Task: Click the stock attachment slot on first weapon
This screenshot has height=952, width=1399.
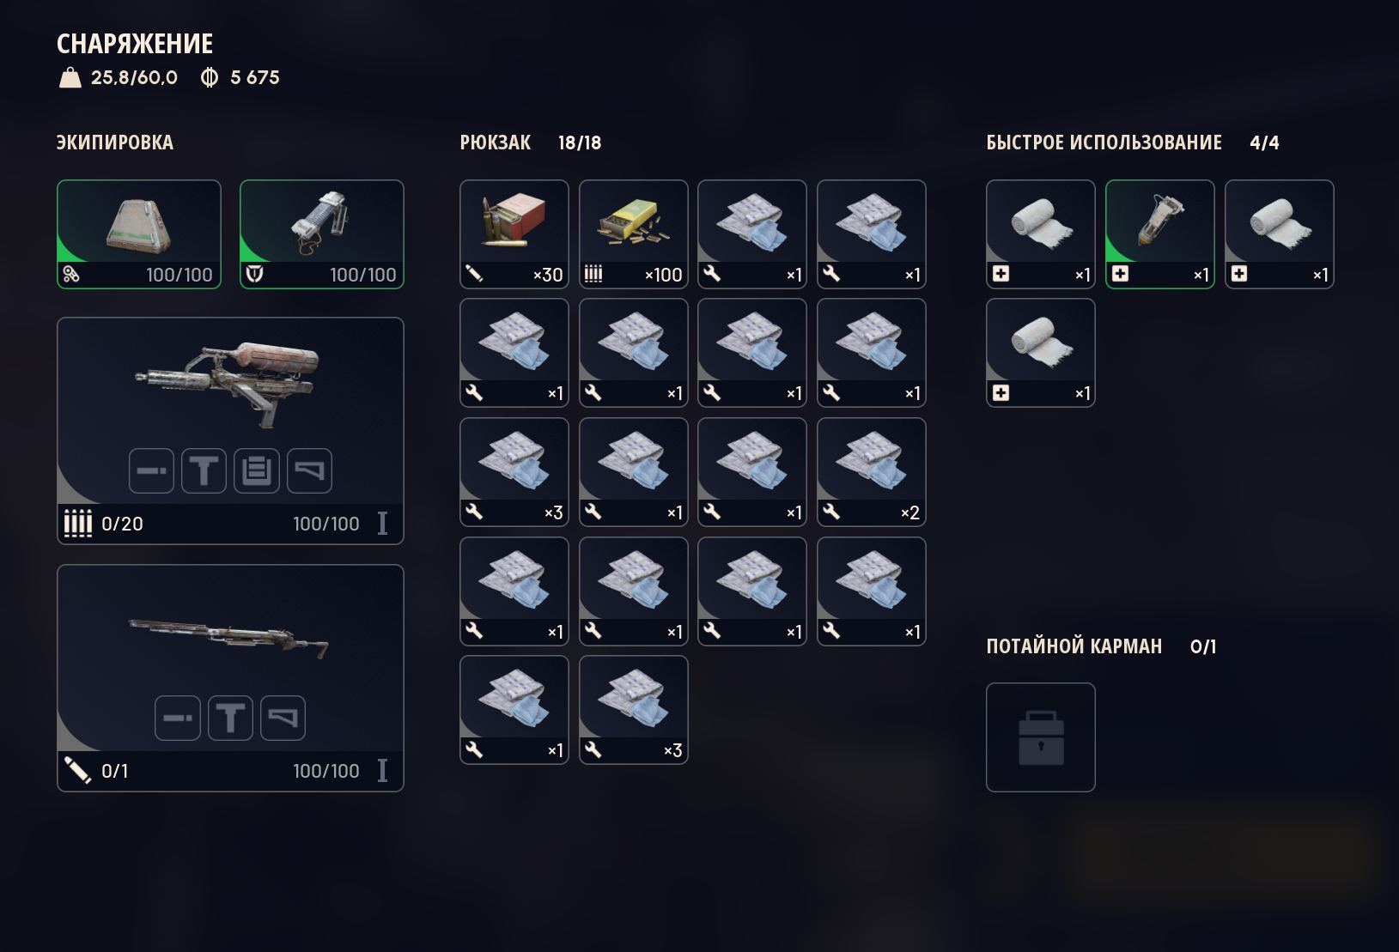Action: pos(309,470)
